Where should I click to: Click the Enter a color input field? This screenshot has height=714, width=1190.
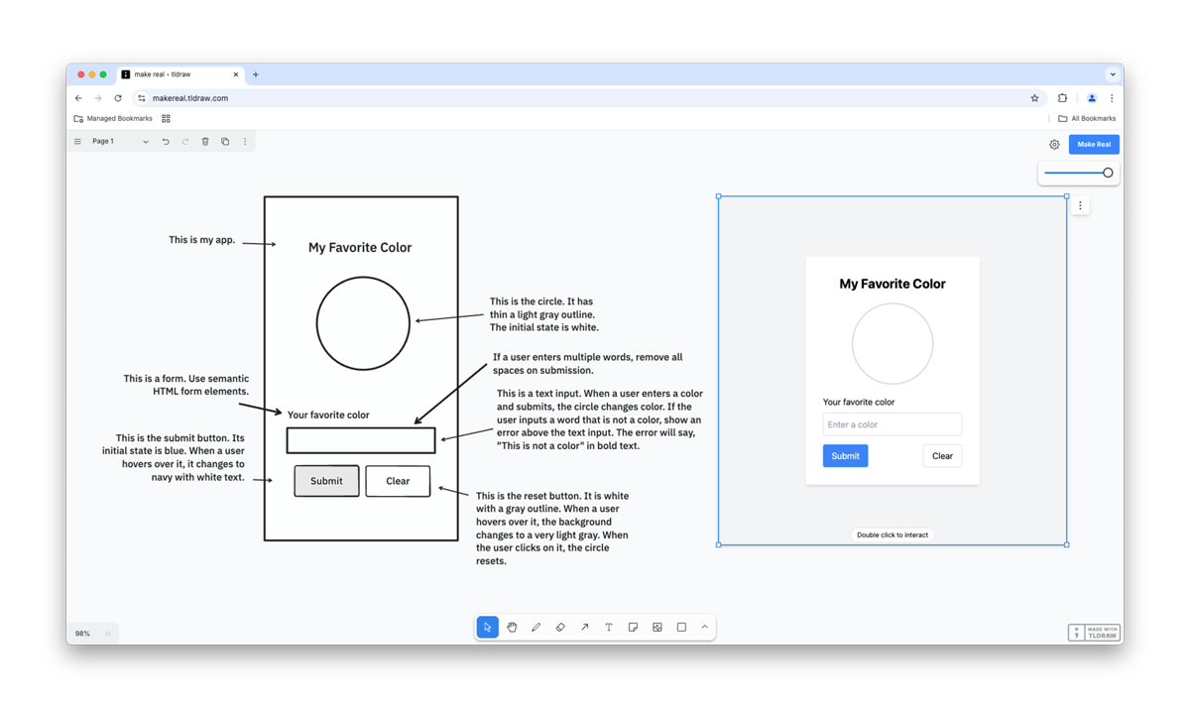[x=892, y=424]
